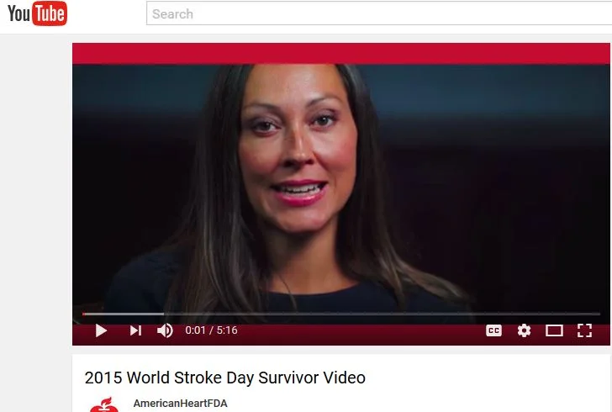Mute the video with the speaker icon
Image resolution: width=612 pixels, height=412 pixels.
(x=165, y=330)
